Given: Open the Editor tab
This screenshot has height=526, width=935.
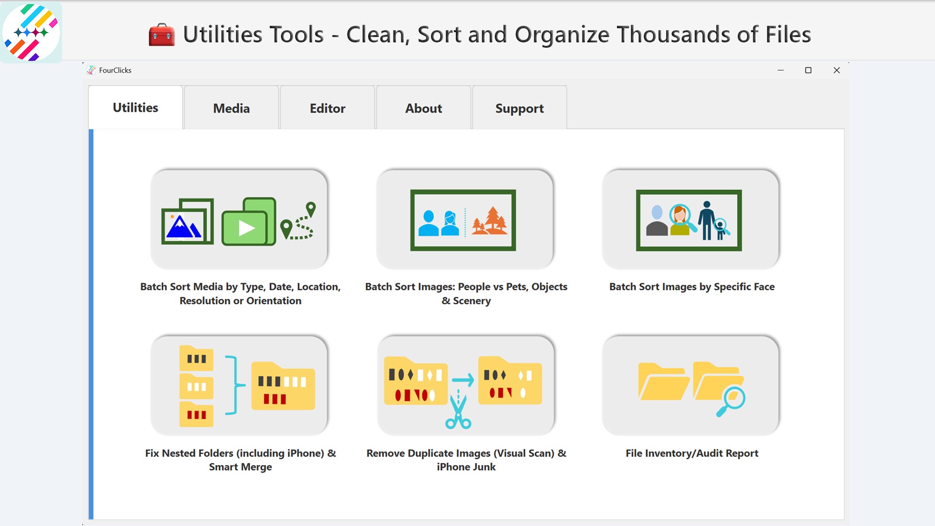Looking at the screenshot, I should 327,108.
